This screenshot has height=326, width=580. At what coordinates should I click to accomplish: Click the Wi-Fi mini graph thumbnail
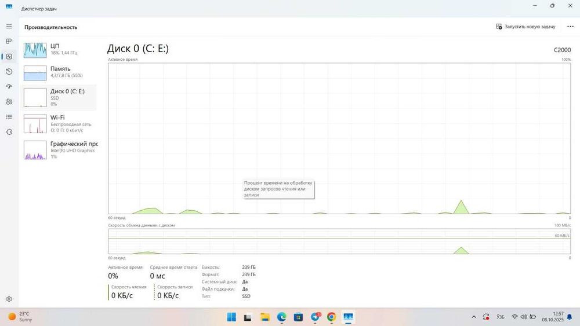click(x=35, y=124)
